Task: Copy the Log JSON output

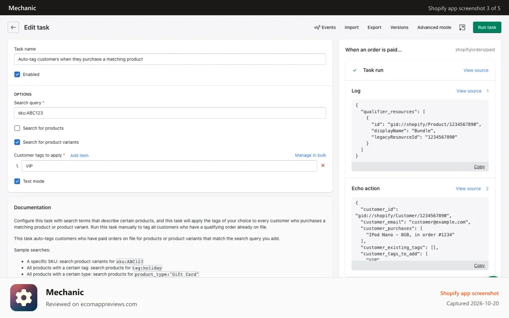Action: (x=479, y=167)
